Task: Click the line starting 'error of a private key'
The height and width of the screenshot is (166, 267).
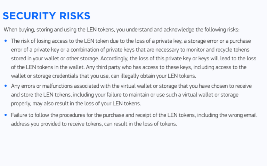Action: [130, 50]
